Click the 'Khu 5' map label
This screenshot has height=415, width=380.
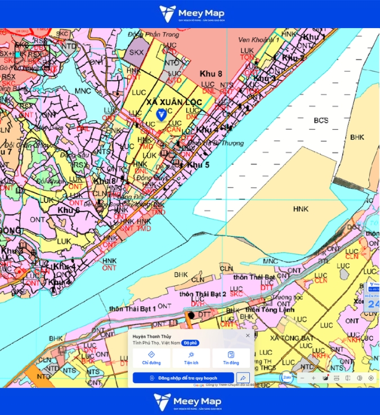coord(198,165)
